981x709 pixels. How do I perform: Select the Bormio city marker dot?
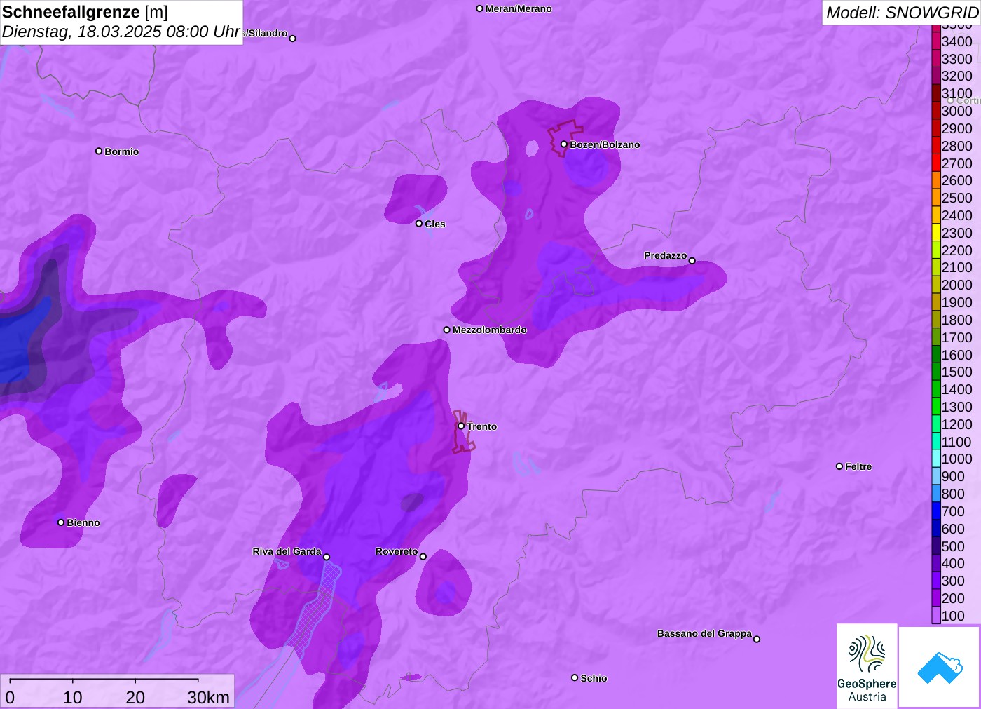(99, 151)
